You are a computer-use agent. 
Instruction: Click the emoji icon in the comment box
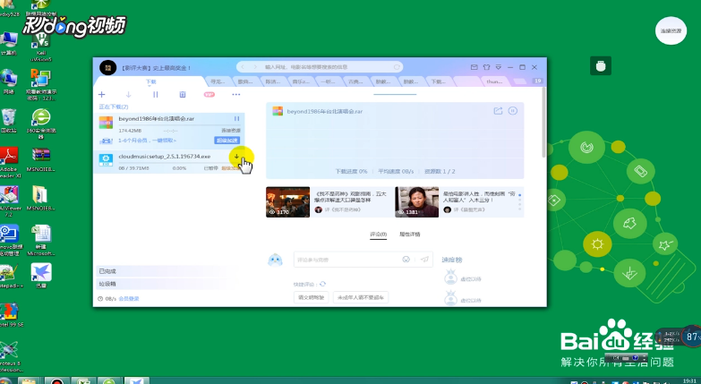[x=406, y=260]
